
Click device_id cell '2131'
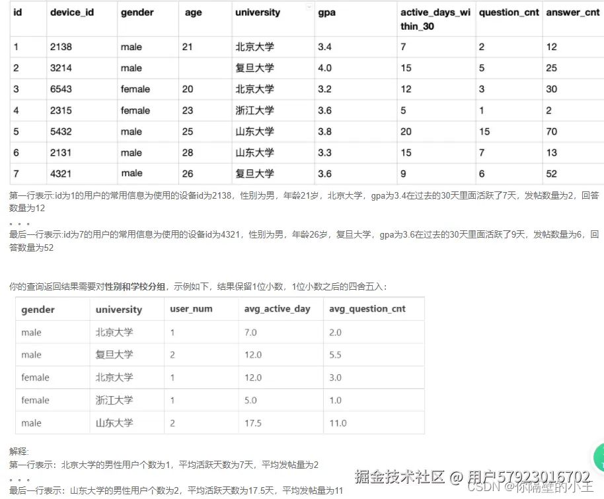coord(61,152)
